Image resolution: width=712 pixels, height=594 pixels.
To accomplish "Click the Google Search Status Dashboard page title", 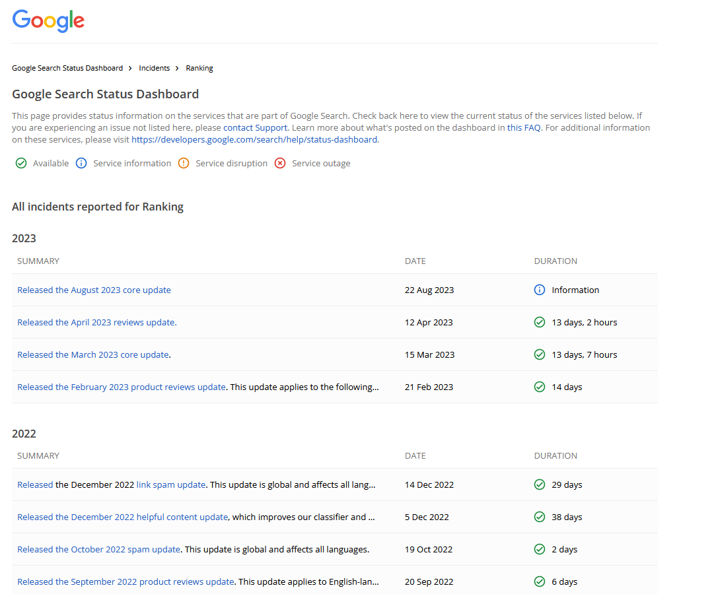I will tap(106, 94).
